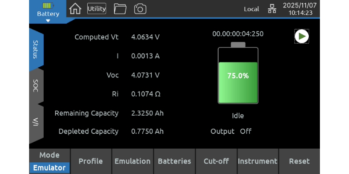Open the Cut-off settings softkey
This screenshot has height=174, width=349.
216,162
